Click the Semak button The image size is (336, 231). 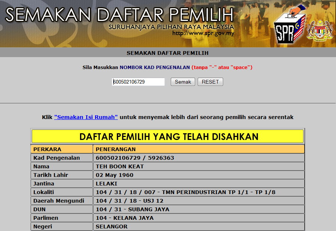183,82
